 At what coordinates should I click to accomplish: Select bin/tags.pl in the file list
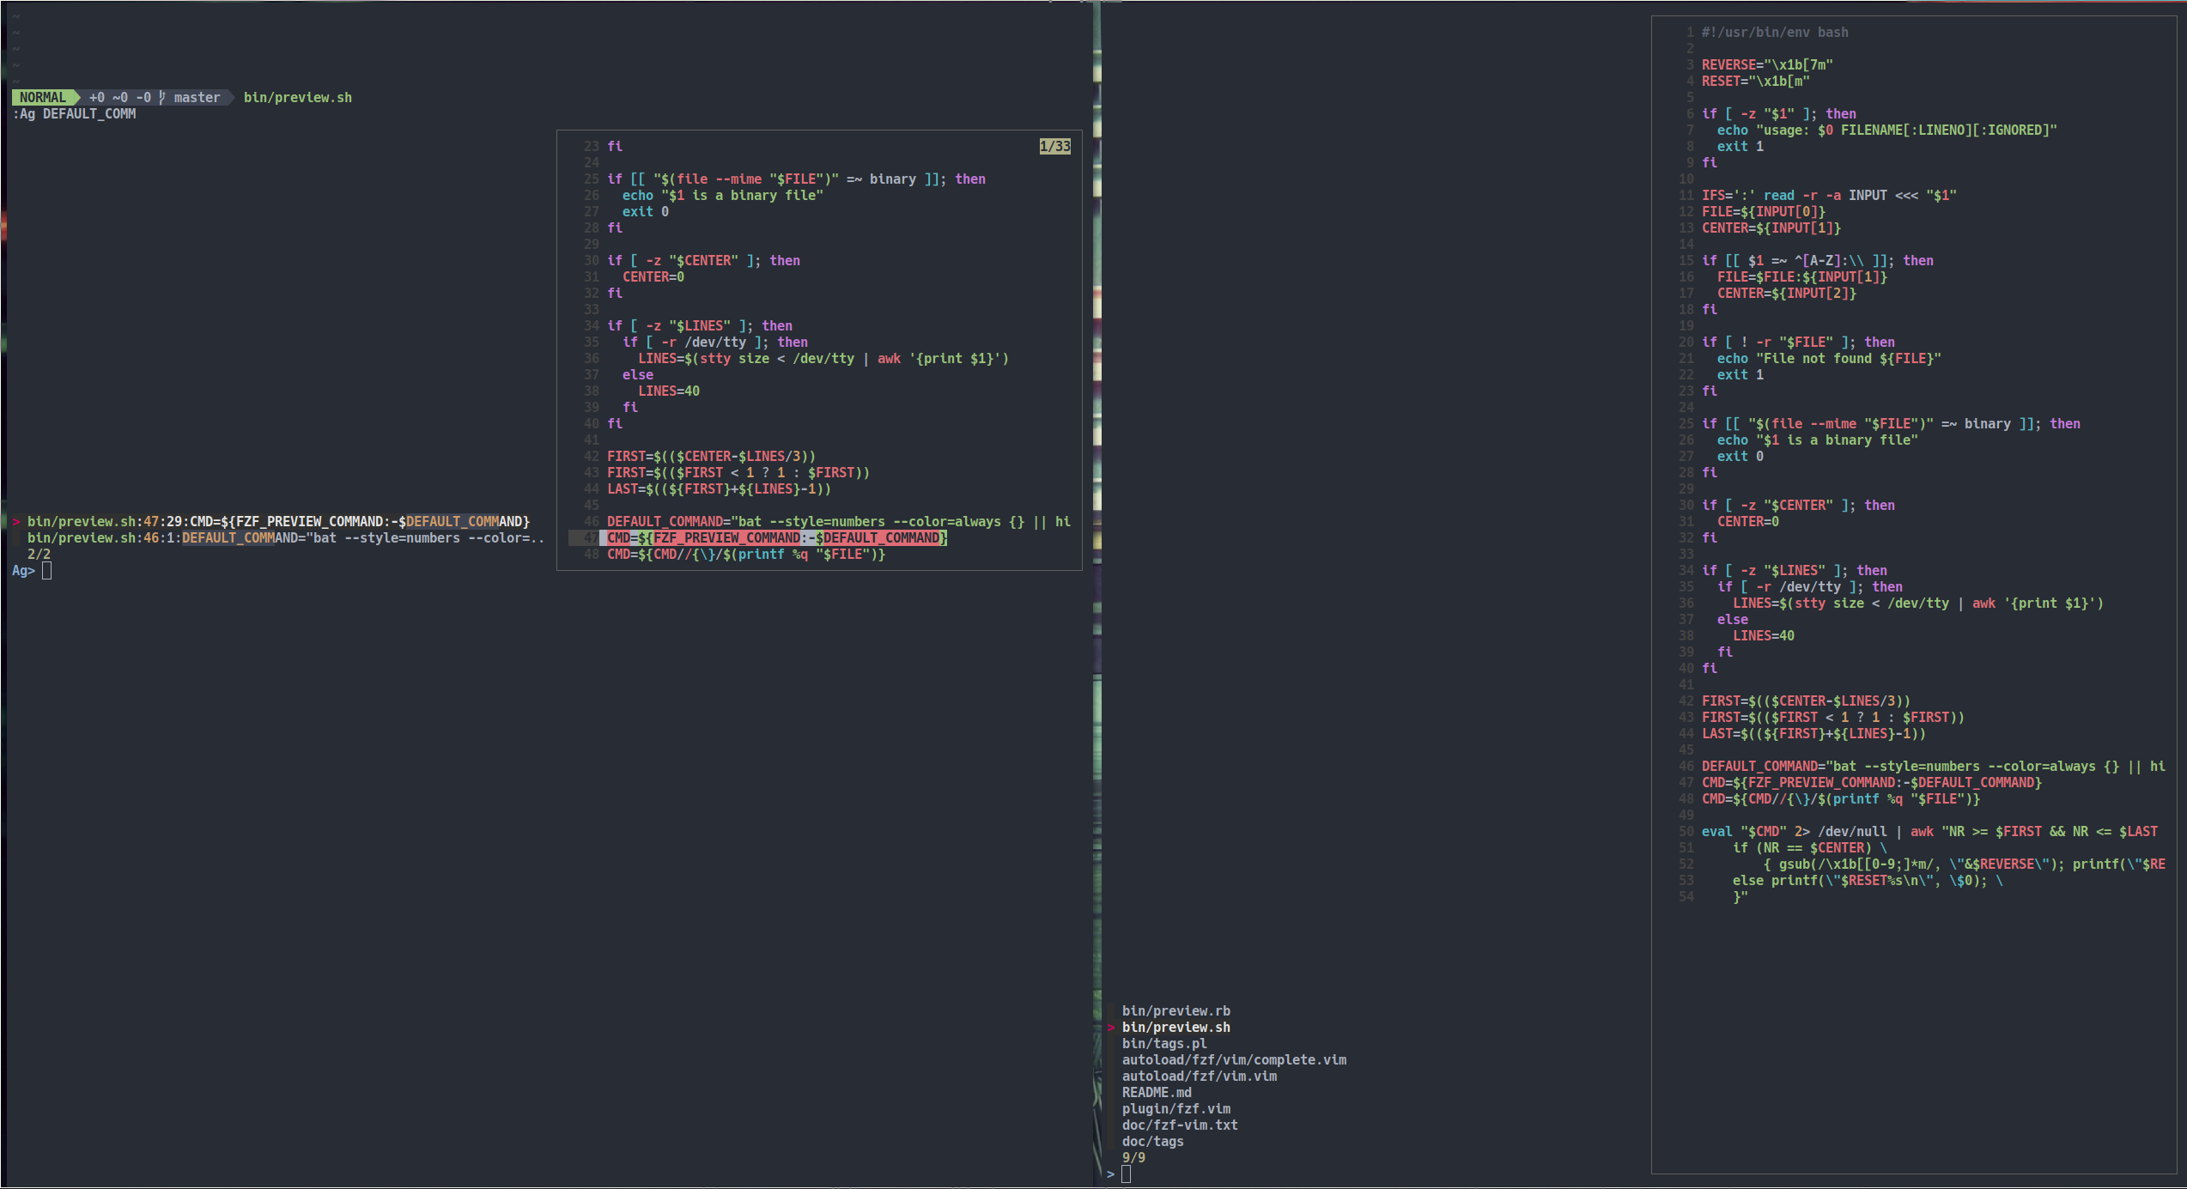point(1163,1044)
